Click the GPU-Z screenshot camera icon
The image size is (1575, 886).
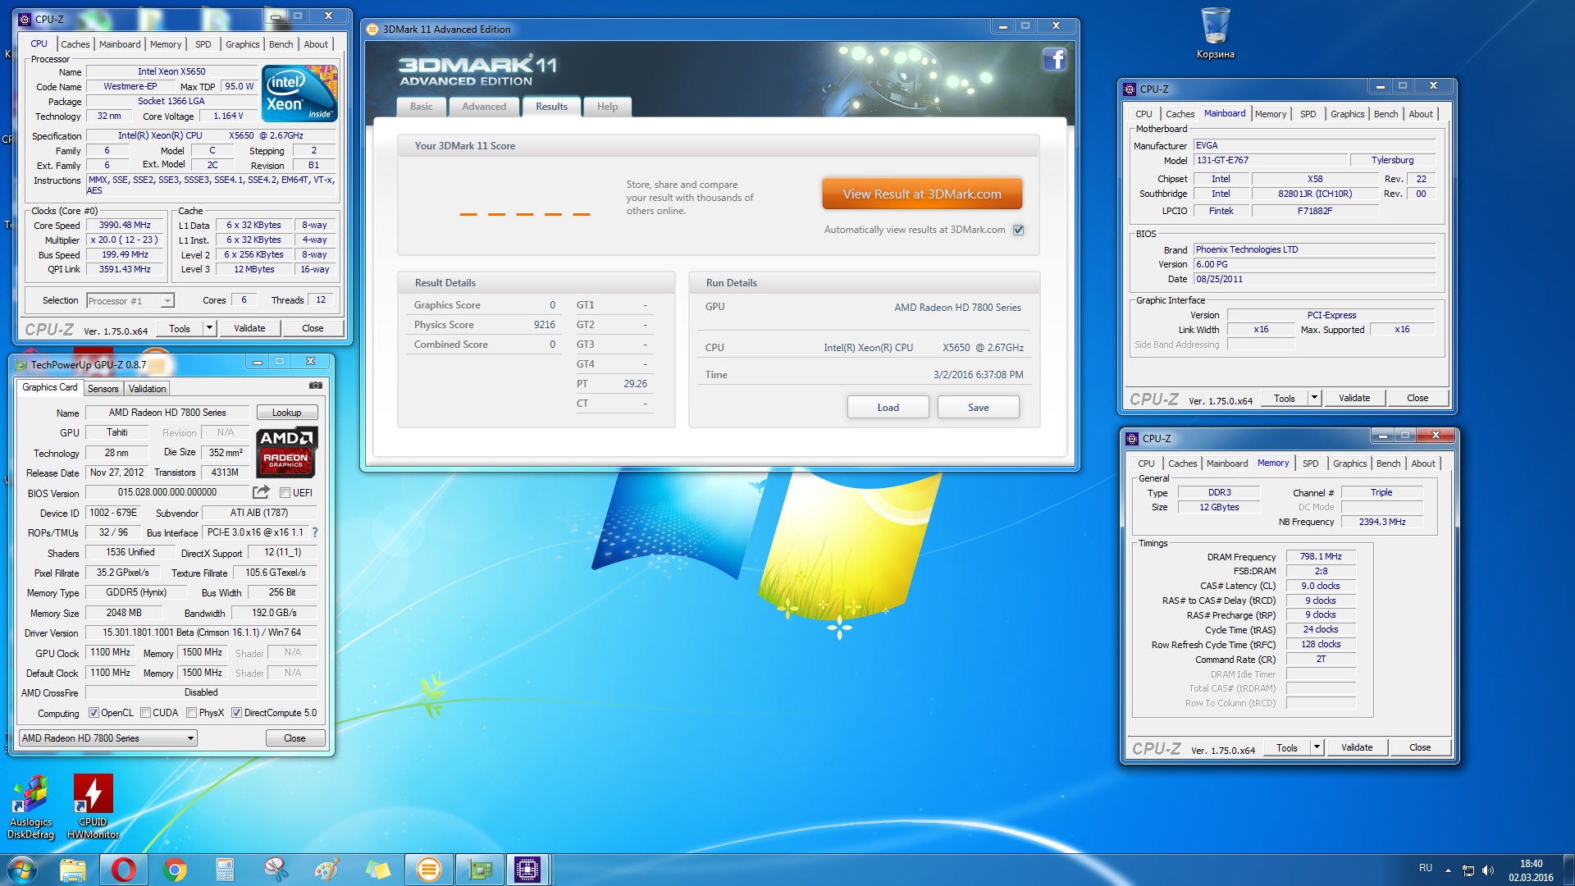click(x=315, y=385)
